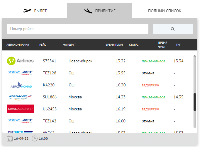Image resolution: width=200 pixels, height=147 pixels.
Task: Click the flights list scrollbar thumb
Action: pos(195,102)
